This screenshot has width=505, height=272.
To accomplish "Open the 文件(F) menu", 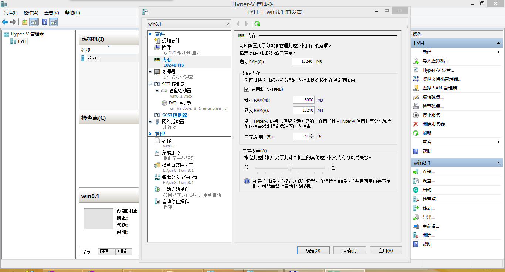I will point(11,13).
